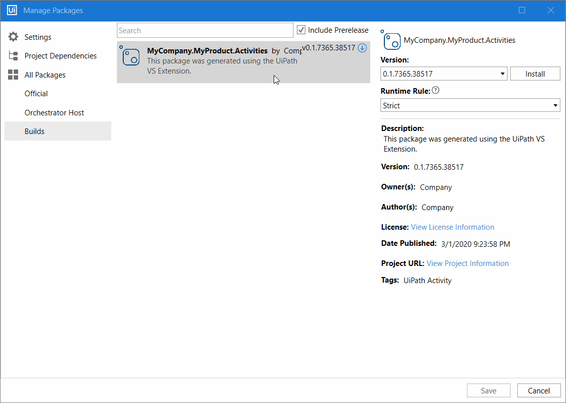Select the Builds package source

pos(35,131)
